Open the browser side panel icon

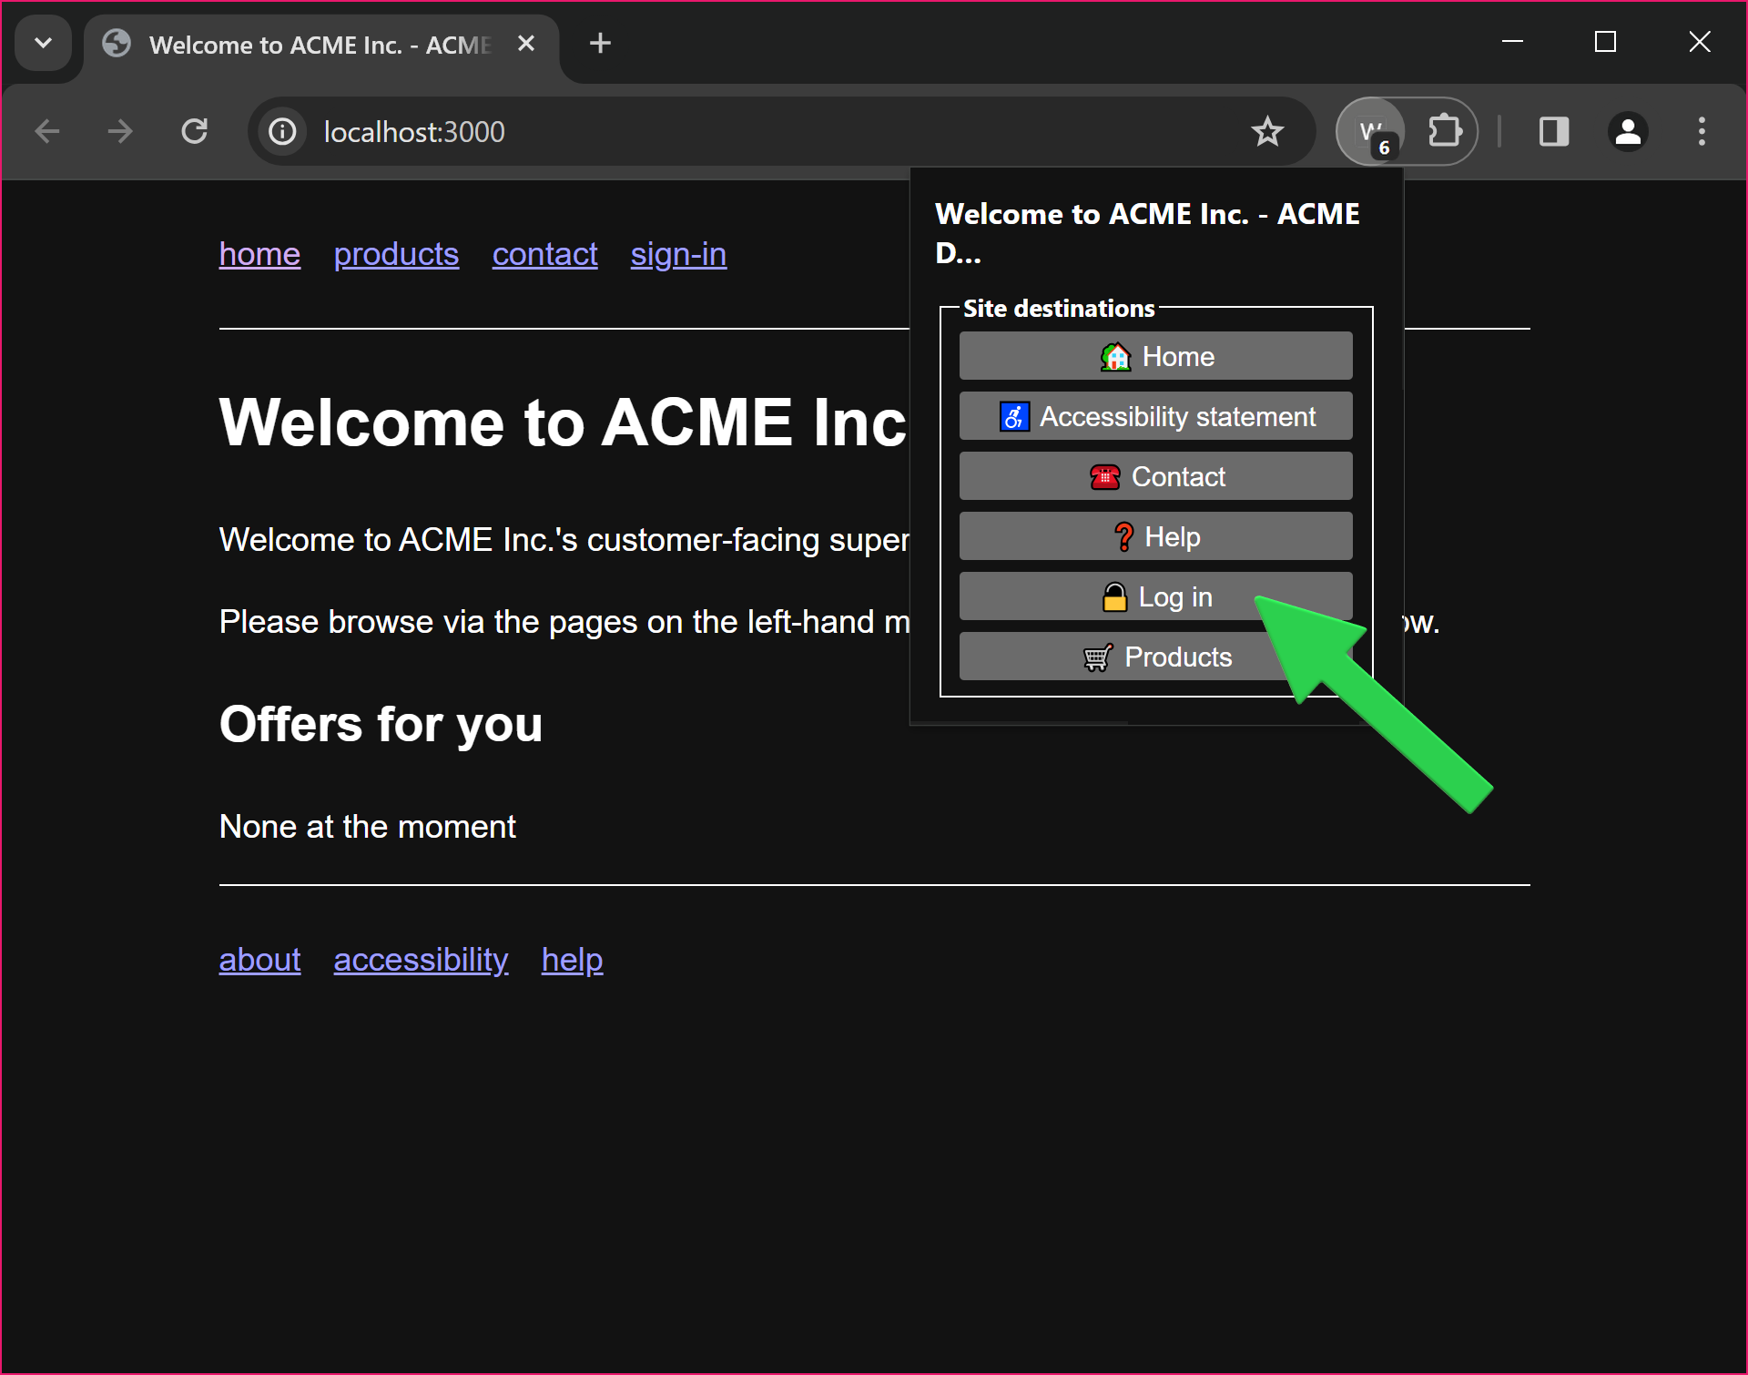[x=1554, y=131]
